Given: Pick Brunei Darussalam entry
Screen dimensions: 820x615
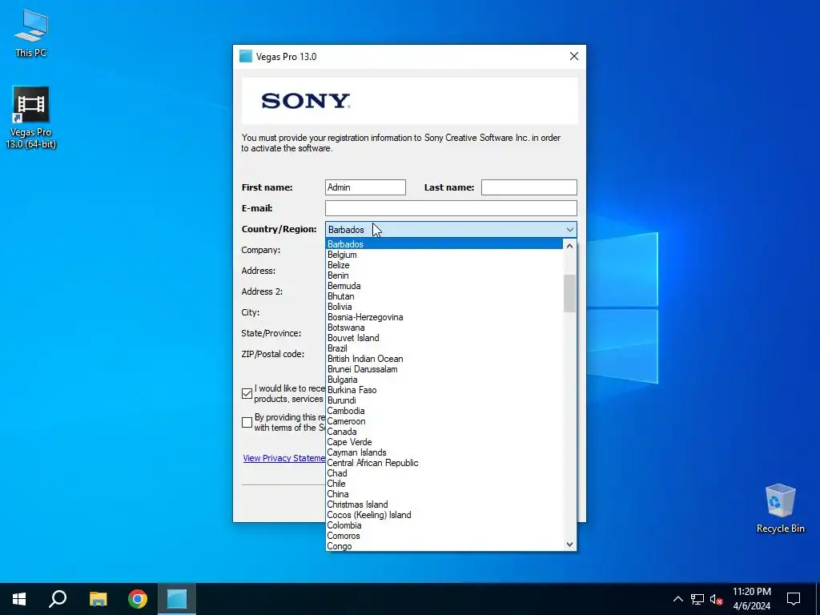Looking at the screenshot, I should coord(444,369).
